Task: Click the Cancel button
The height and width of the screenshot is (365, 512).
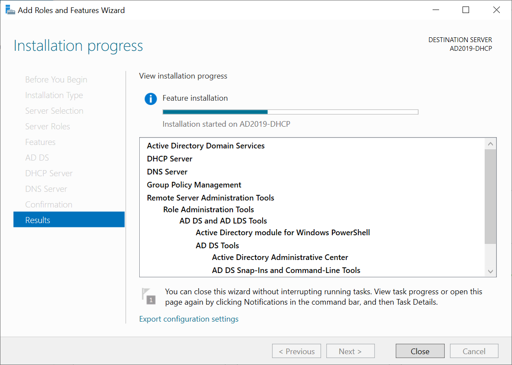Action: coord(474,351)
